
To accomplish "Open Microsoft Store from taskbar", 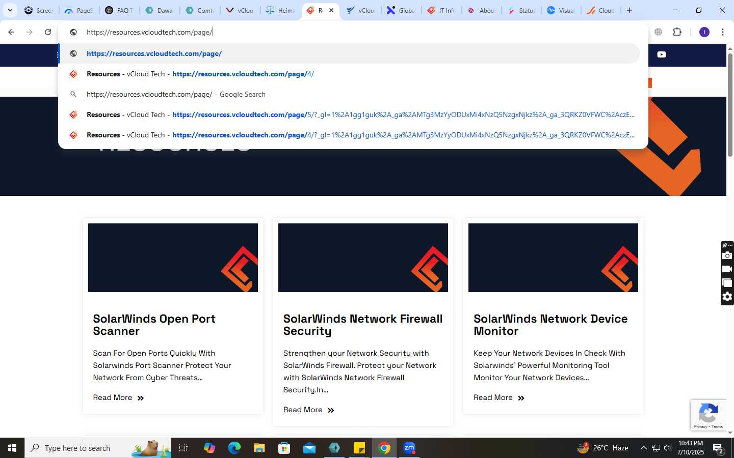I will pyautogui.click(x=284, y=448).
